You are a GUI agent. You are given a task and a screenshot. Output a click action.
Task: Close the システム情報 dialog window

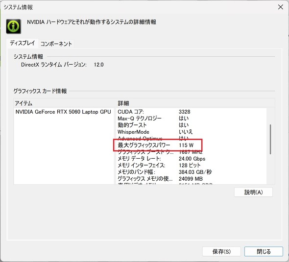pos(281,7)
